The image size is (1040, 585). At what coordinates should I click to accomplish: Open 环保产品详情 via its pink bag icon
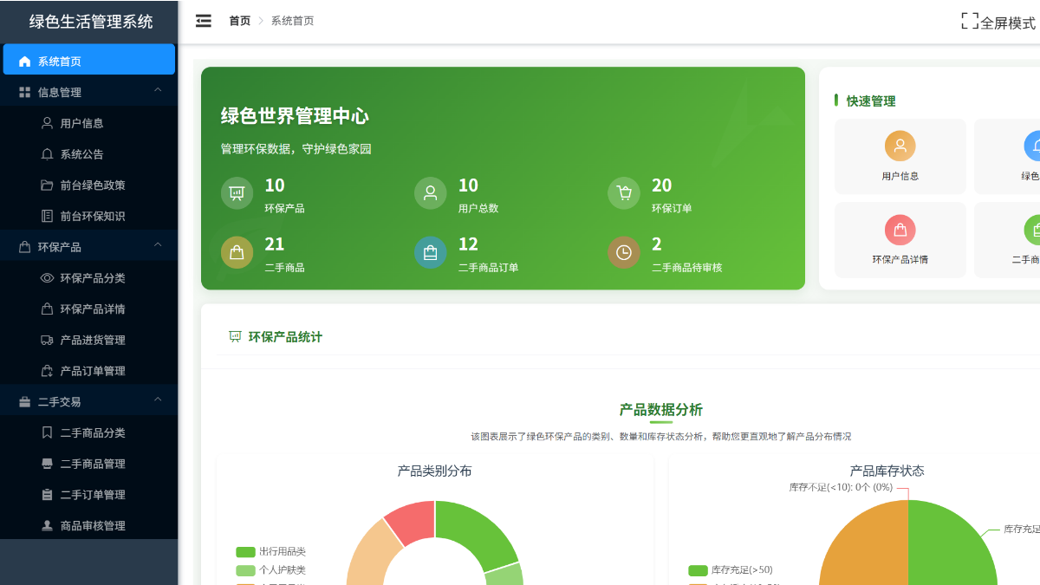(900, 231)
